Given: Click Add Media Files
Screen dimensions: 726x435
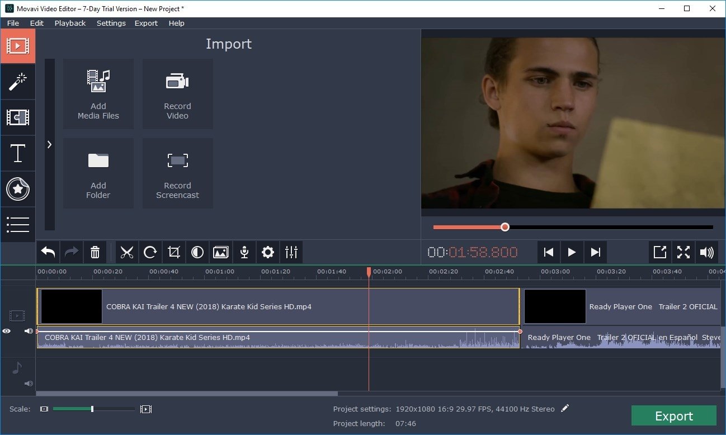Looking at the screenshot, I should 98,94.
